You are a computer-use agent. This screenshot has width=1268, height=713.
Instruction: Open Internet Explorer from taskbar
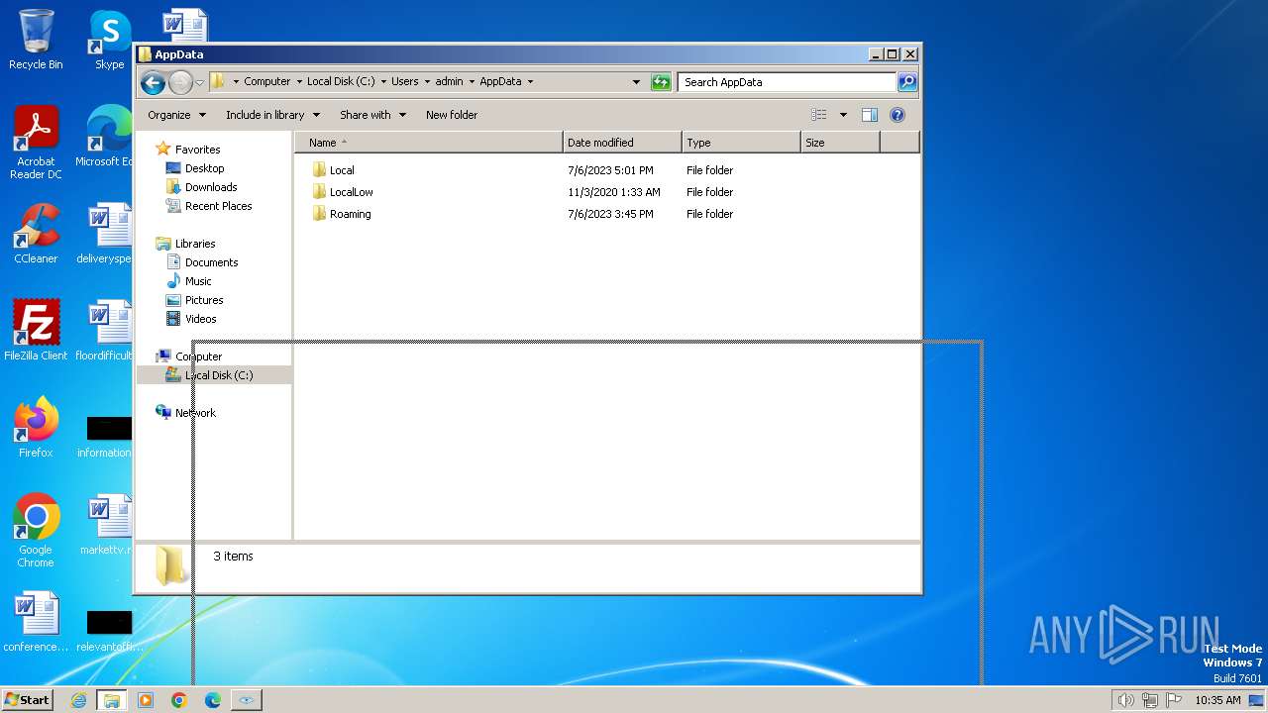(x=78, y=700)
